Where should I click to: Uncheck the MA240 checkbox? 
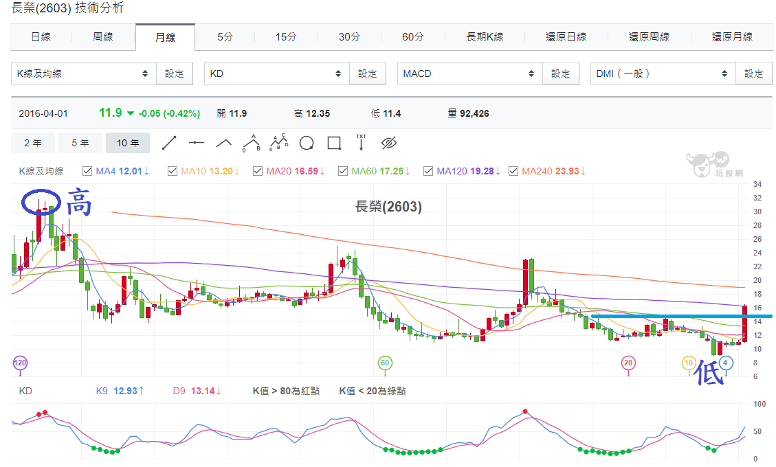click(x=513, y=171)
